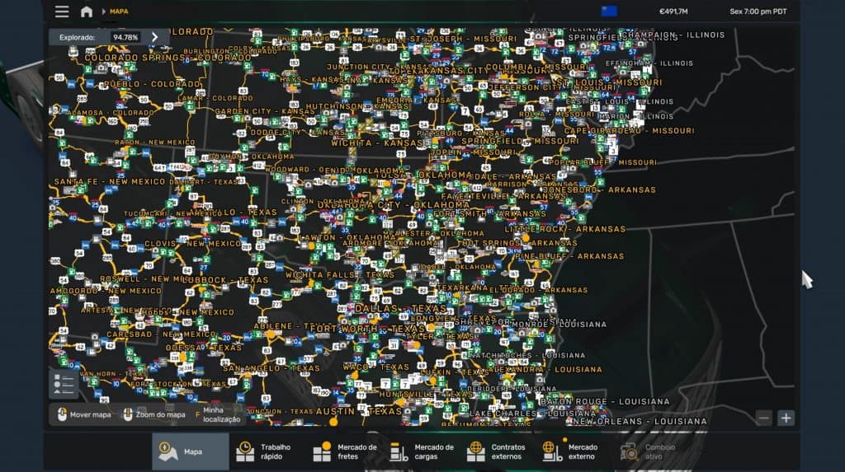Image resolution: width=845 pixels, height=472 pixels.
Task: Select Huntsville - Texas label
Action: (426, 394)
